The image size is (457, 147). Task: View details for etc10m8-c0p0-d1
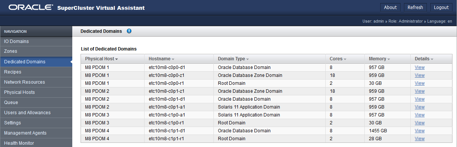click(x=419, y=67)
